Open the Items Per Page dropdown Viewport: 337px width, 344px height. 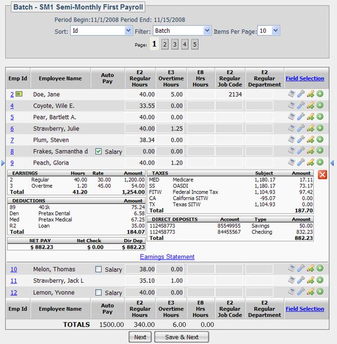(x=268, y=31)
